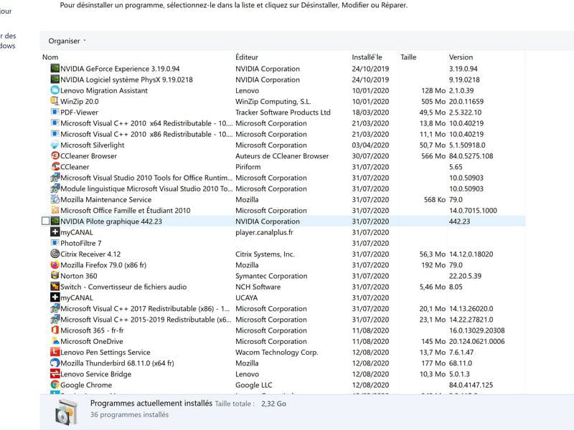
Task: Click the Mozilla Firefox 79.0 icon
Action: pos(55,264)
